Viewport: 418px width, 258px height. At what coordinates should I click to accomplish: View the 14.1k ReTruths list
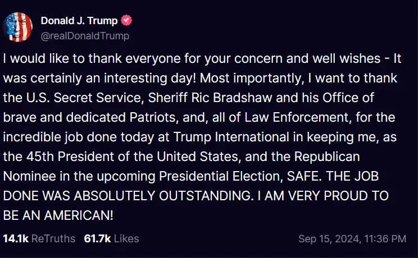tap(39, 238)
